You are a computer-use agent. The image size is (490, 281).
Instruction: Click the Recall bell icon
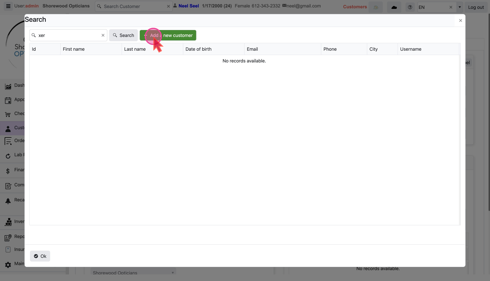pyautogui.click(x=8, y=201)
